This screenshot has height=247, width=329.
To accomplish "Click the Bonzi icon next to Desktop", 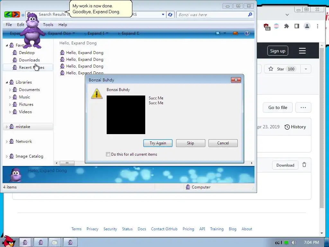I will (x=15, y=52).
